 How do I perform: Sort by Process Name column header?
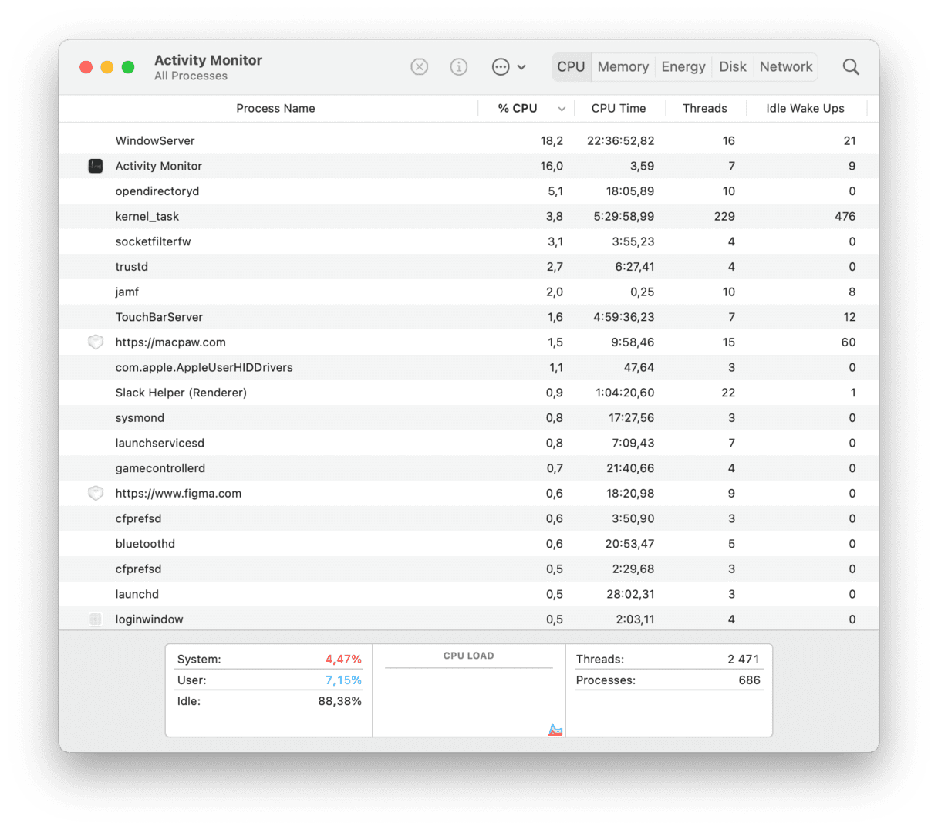[275, 109]
